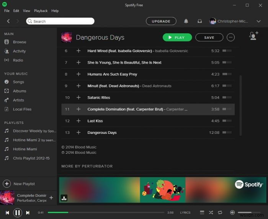
Task: Open notifications bell icon
Action: [x=186, y=21]
